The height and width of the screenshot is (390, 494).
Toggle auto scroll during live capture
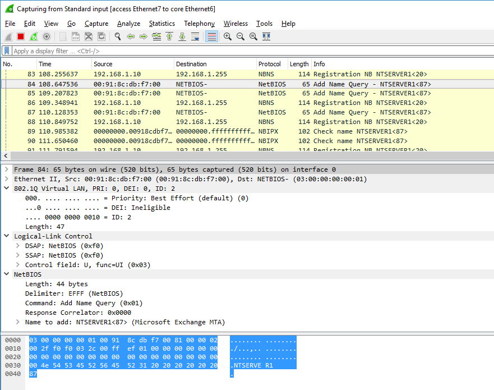coord(195,36)
